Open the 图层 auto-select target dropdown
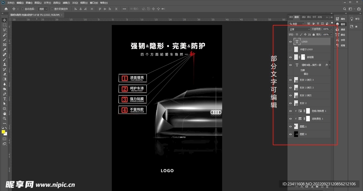This screenshot has width=363, height=191. pyautogui.click(x=43, y=9)
